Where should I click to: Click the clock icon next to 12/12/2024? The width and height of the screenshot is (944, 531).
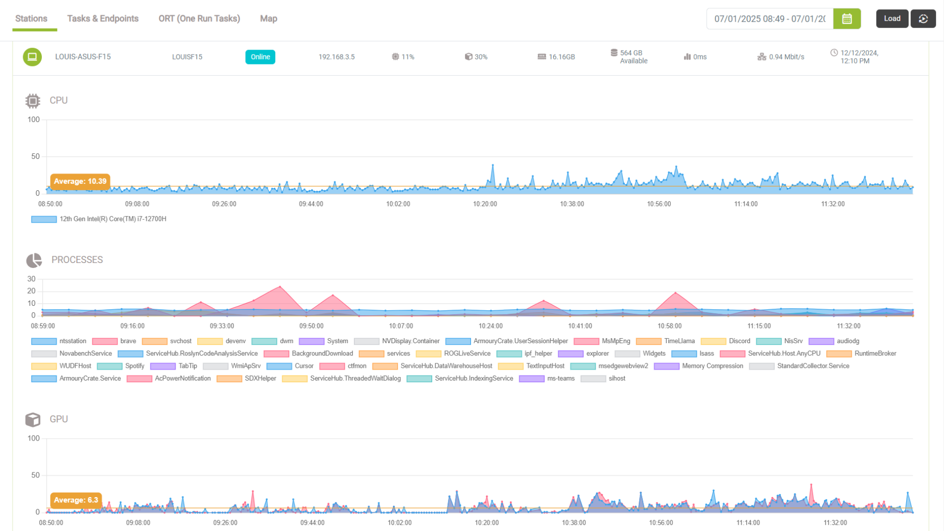tap(834, 53)
